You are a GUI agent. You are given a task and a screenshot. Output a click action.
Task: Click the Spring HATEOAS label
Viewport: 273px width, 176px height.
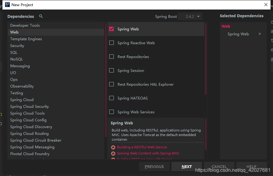[133, 98]
